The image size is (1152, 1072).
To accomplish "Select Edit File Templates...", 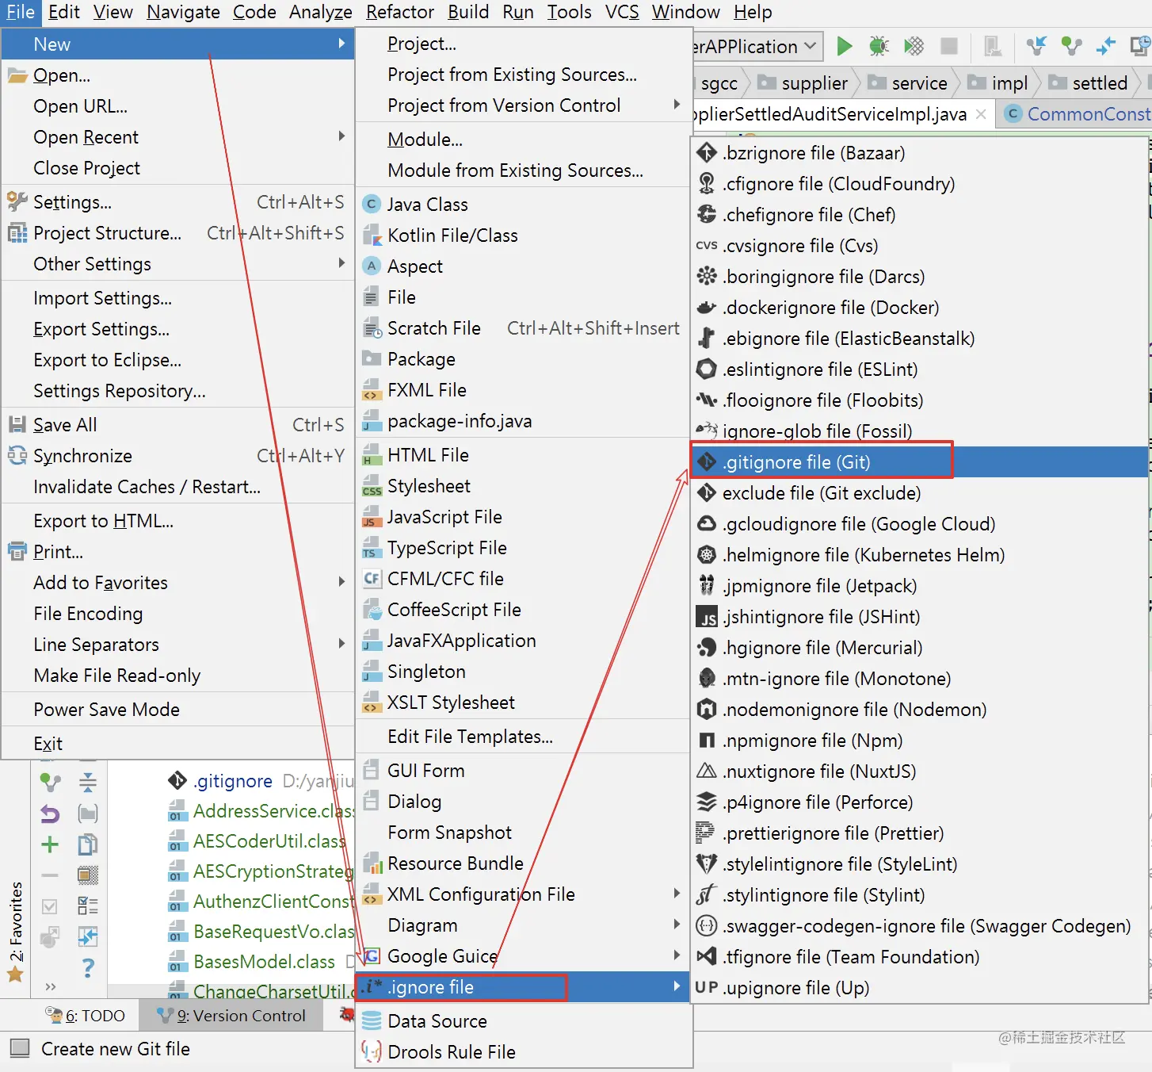I will [523, 737].
